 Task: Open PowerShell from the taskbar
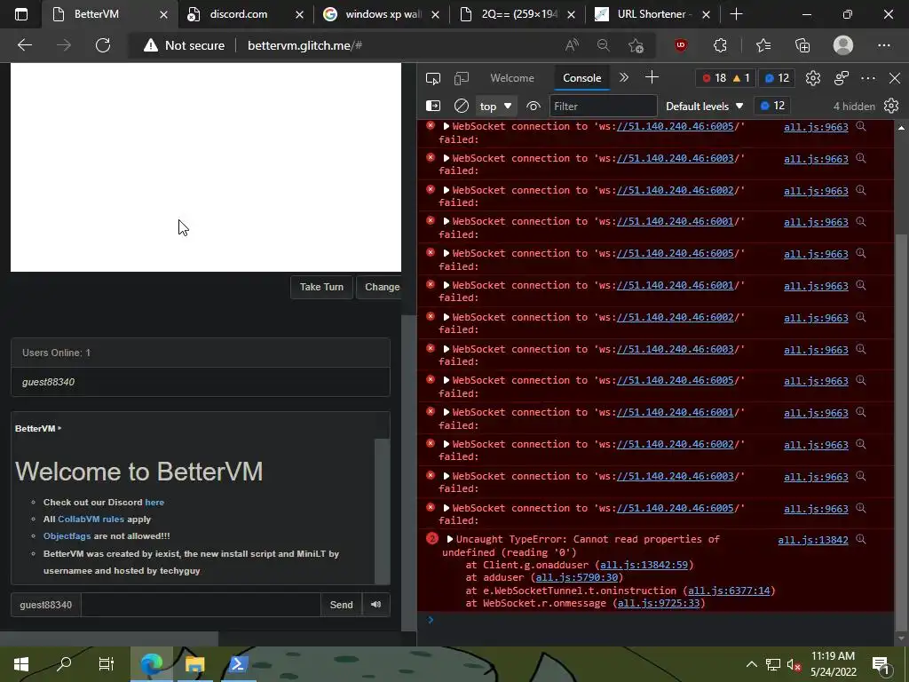tap(238, 664)
